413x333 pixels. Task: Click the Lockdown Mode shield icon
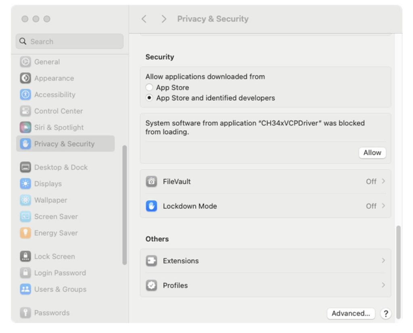[x=151, y=206]
